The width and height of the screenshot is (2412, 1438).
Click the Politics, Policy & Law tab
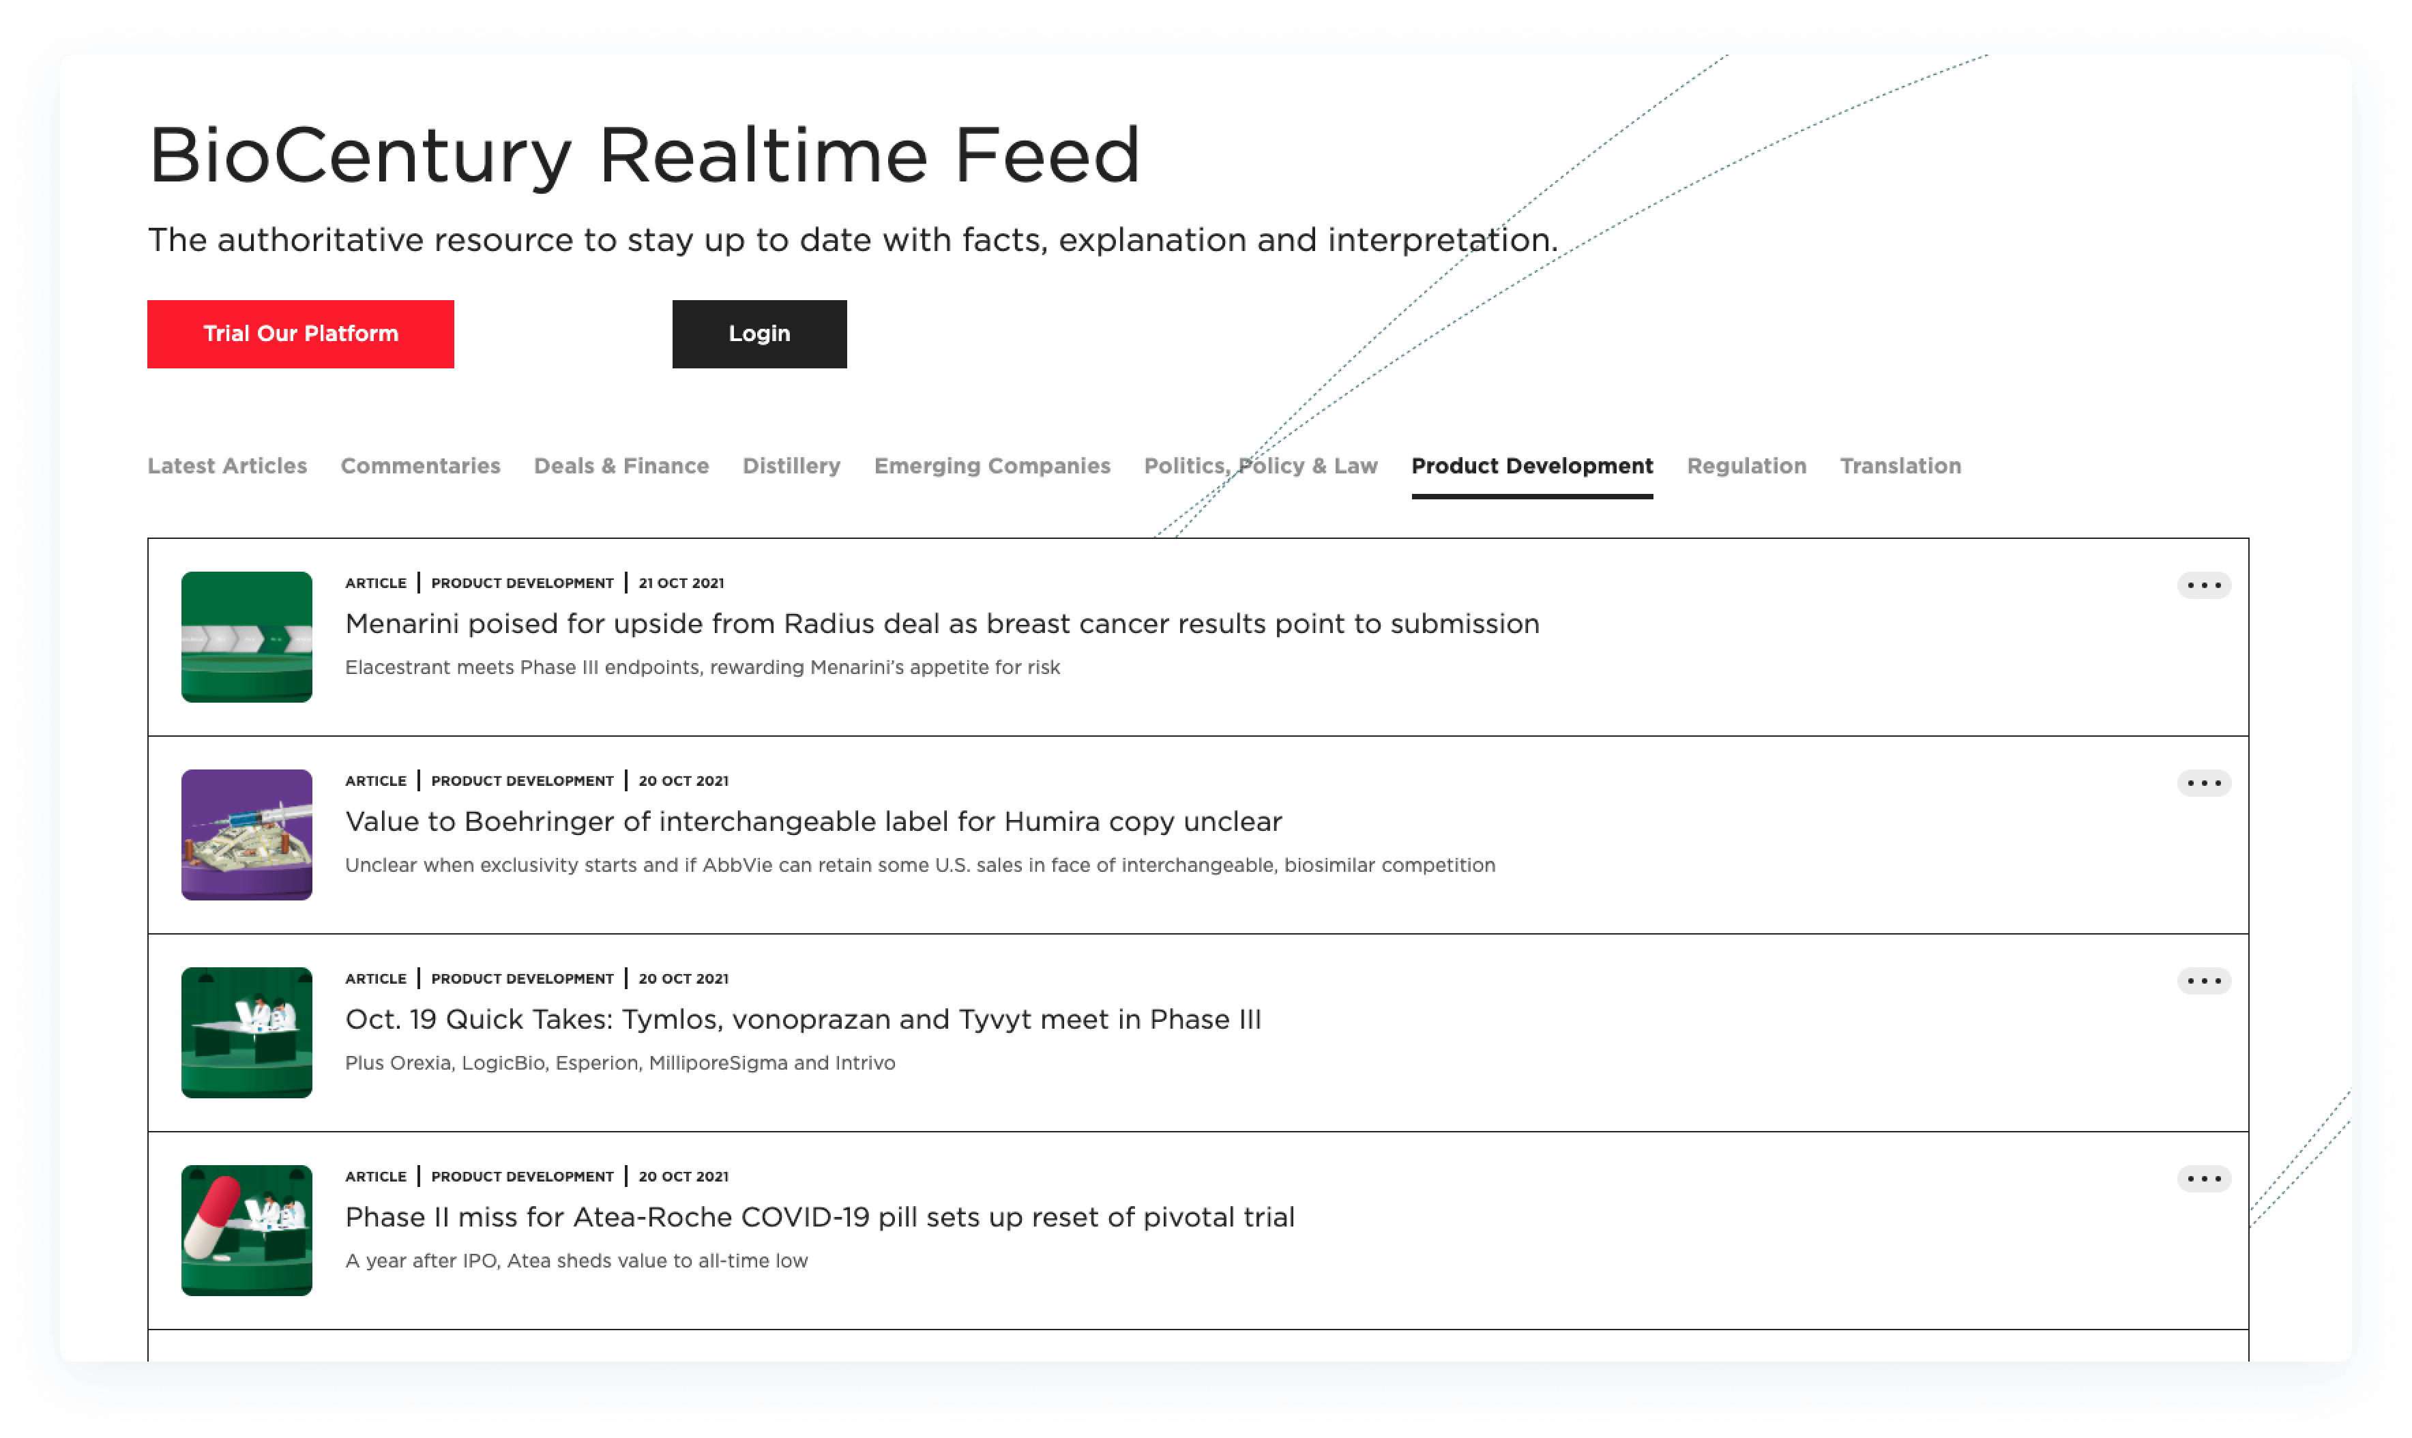point(1260,466)
